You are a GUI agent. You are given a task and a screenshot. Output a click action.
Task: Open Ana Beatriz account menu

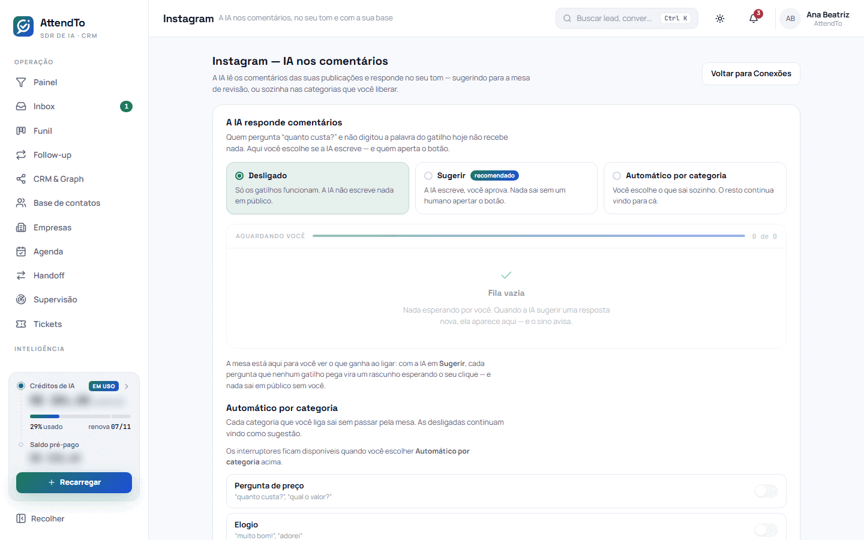815,19
